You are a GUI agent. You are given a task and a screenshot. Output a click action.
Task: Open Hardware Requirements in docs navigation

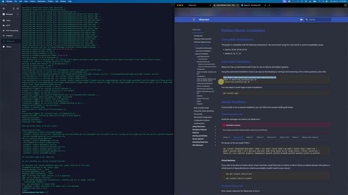tap(203, 39)
